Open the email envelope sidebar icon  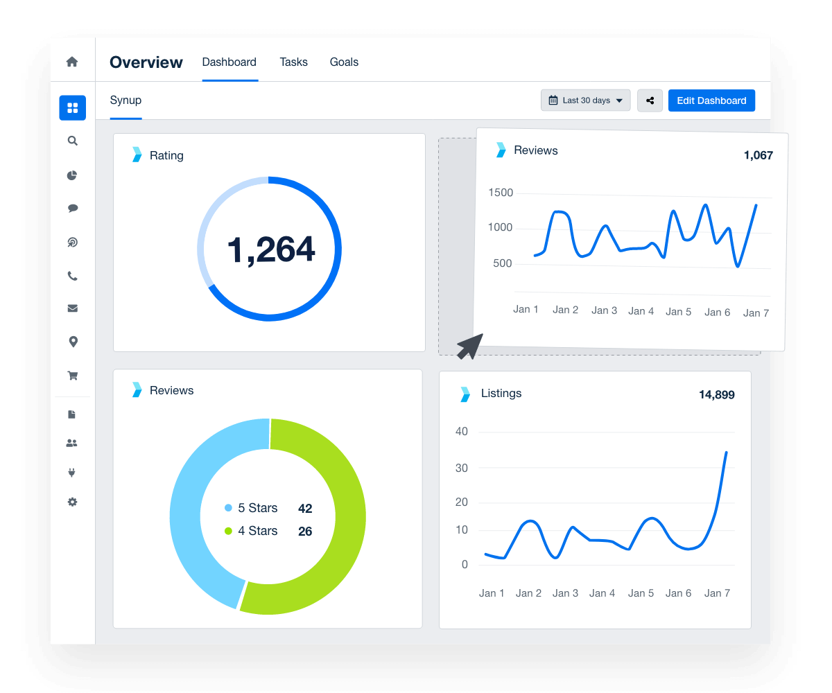click(72, 308)
